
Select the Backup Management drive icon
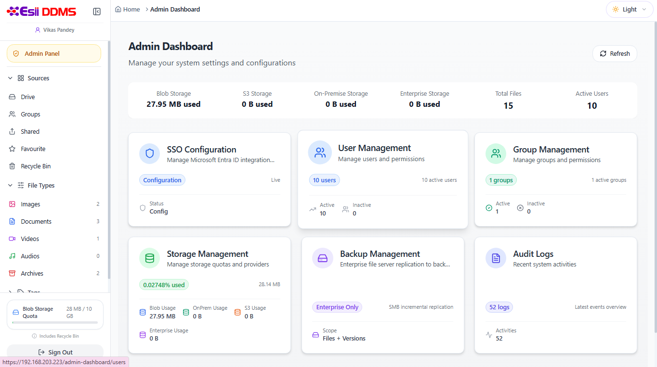(323, 258)
